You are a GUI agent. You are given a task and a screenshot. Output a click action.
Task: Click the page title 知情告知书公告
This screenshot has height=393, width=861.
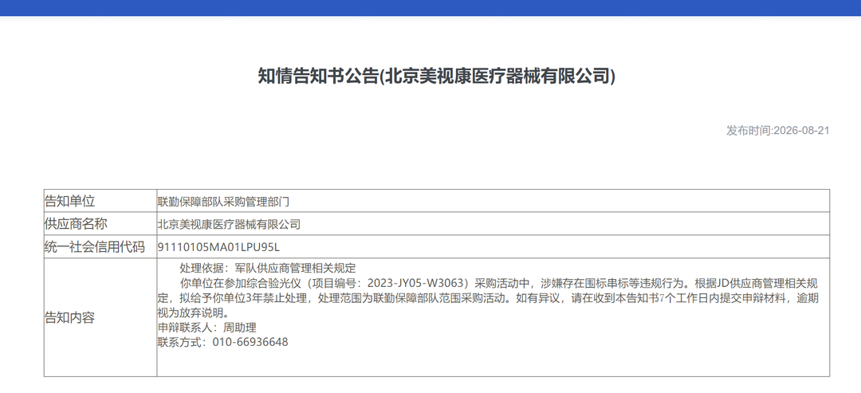coord(437,77)
